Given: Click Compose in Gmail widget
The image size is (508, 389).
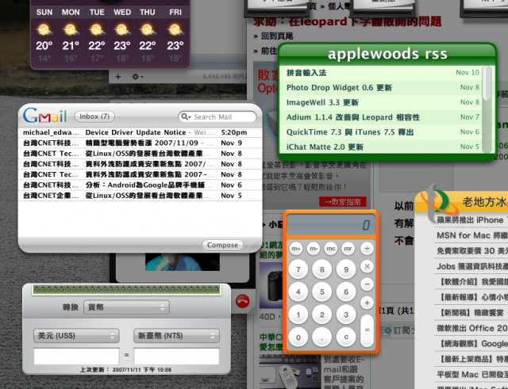Looking at the screenshot, I should point(222,245).
